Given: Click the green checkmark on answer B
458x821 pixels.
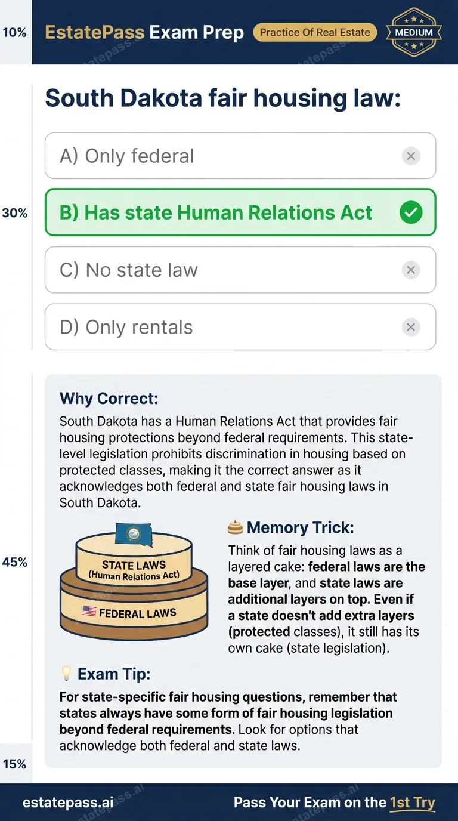Looking at the screenshot, I should [x=411, y=212].
